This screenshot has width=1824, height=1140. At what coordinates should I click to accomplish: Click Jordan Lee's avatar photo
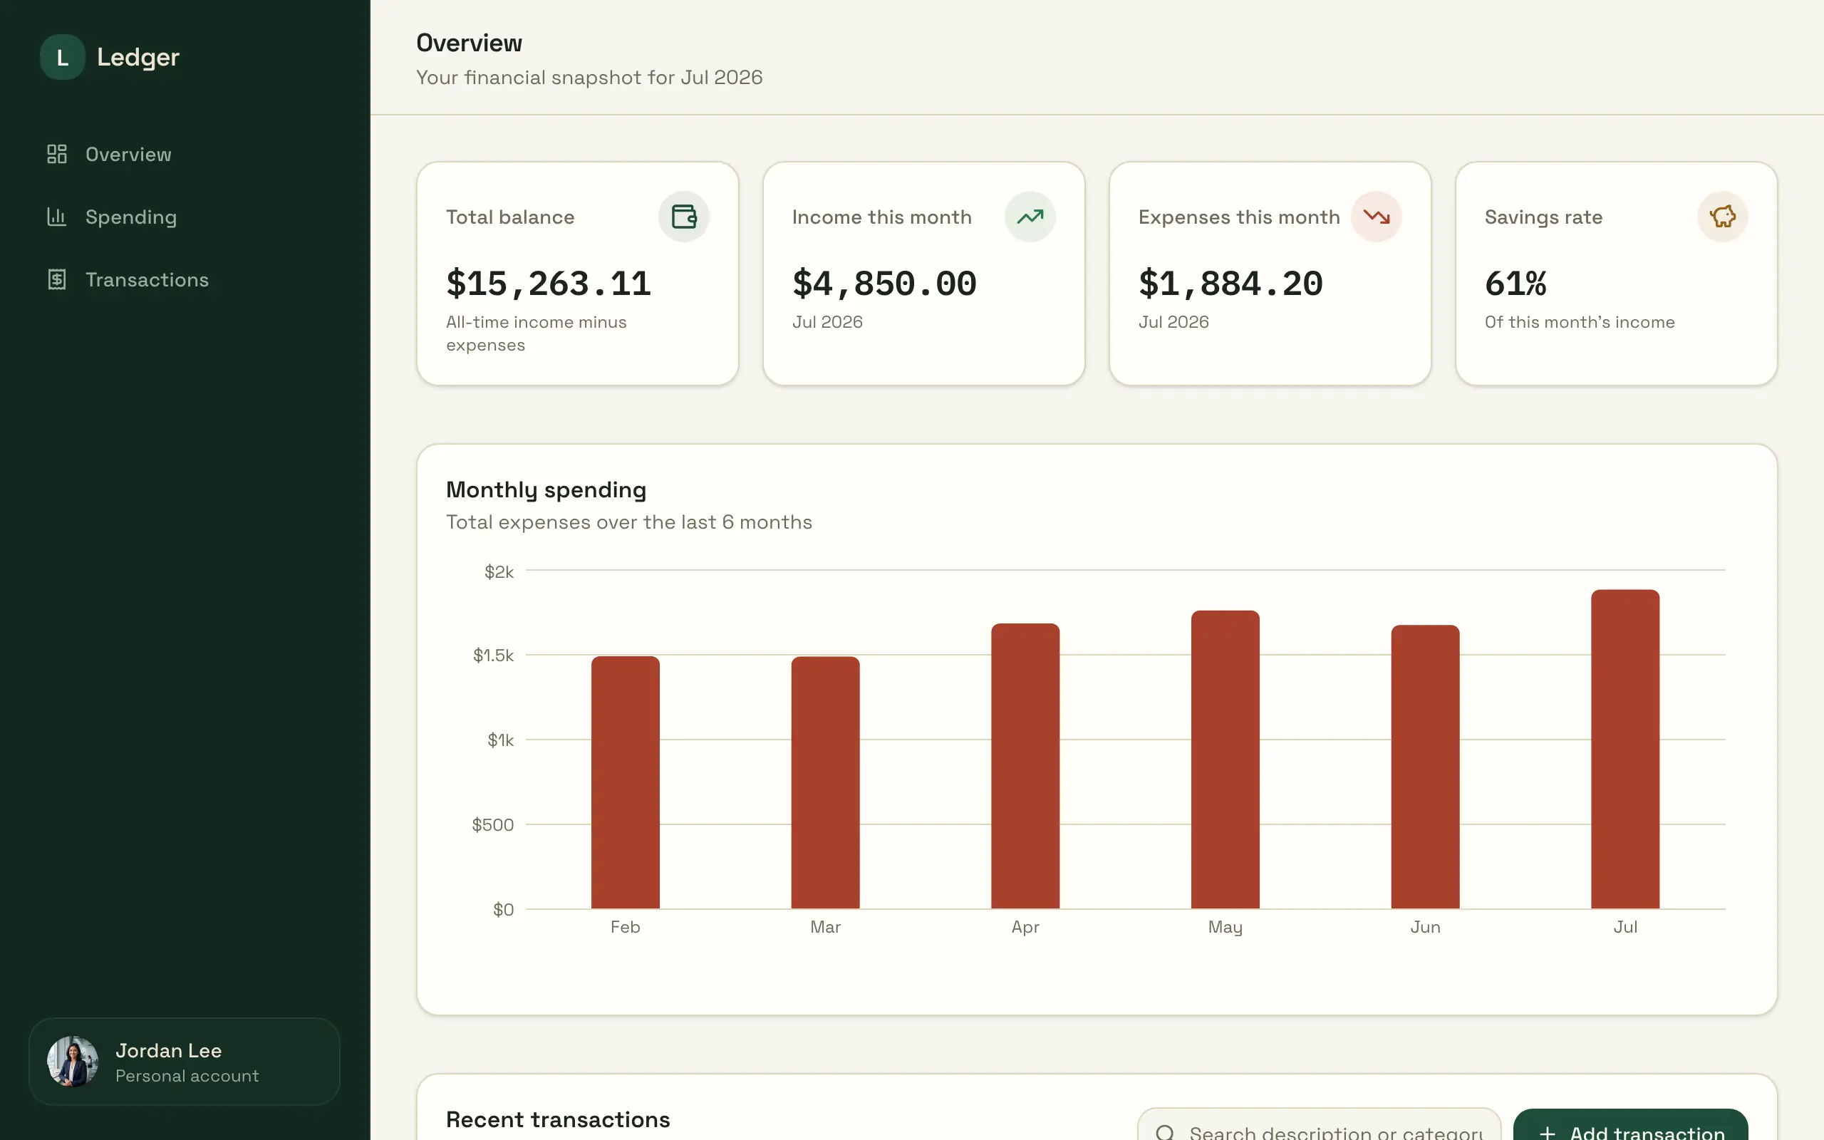click(x=73, y=1062)
